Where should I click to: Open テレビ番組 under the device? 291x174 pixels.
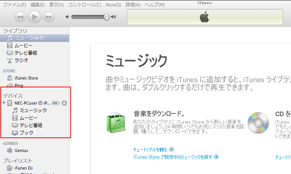(x=31, y=125)
